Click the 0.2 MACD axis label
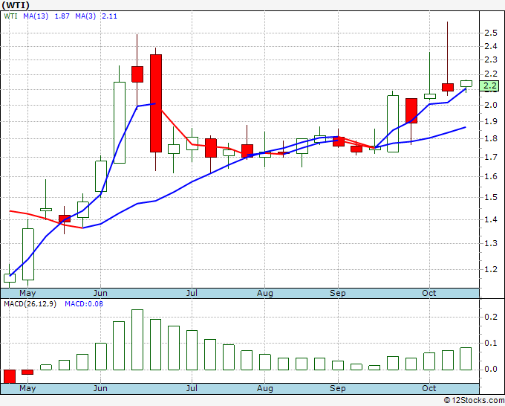 [491, 318]
